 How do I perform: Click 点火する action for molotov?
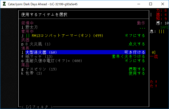(x=137, y=44)
